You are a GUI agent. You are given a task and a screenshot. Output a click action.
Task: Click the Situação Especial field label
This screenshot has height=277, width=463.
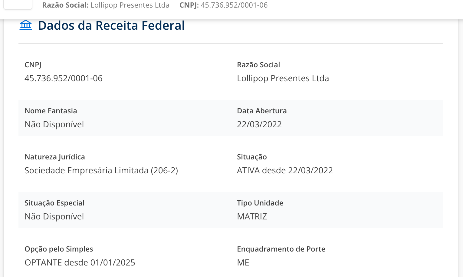pyautogui.click(x=54, y=203)
